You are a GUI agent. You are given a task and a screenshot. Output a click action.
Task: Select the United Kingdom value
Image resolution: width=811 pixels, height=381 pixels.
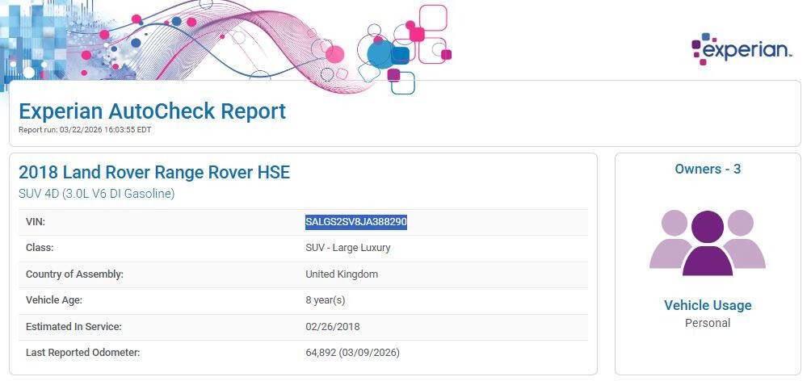point(341,274)
